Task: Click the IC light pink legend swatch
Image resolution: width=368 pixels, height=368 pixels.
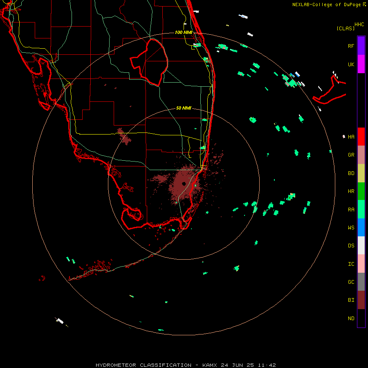Action: [x=361, y=264]
